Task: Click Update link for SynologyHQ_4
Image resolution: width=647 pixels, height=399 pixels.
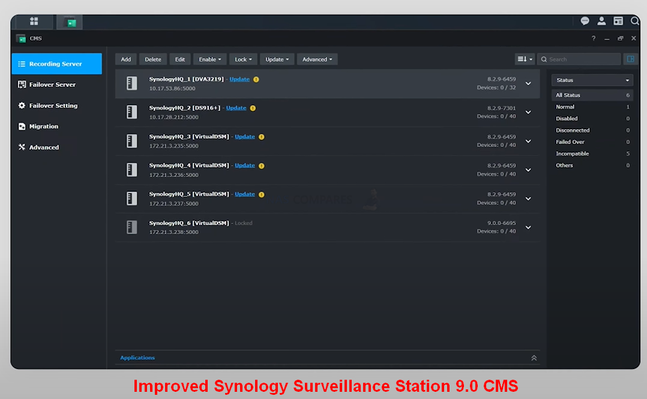Action: click(x=245, y=165)
